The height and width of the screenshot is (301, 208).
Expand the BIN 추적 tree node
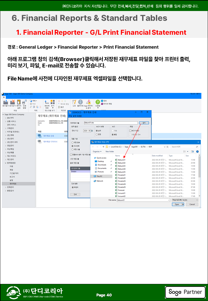(6, 118)
